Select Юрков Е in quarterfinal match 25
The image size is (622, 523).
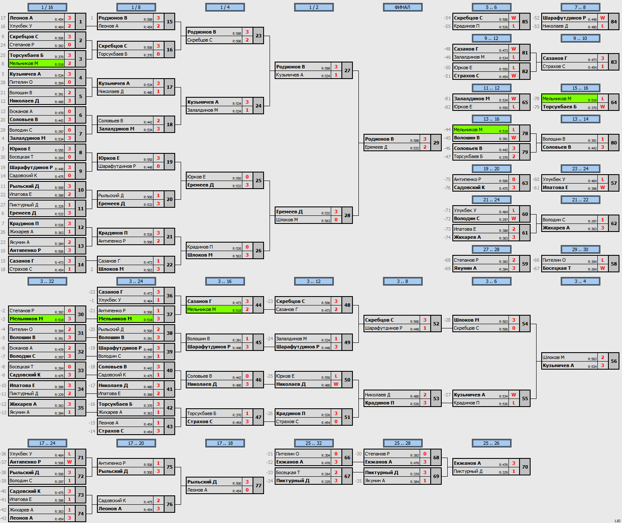pos(214,177)
